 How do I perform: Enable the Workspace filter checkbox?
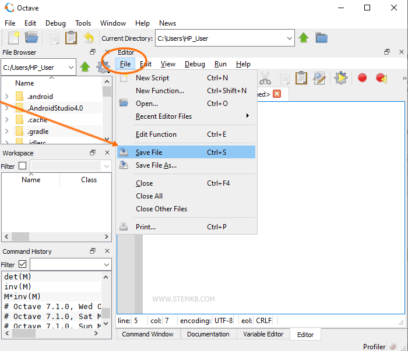click(x=22, y=166)
